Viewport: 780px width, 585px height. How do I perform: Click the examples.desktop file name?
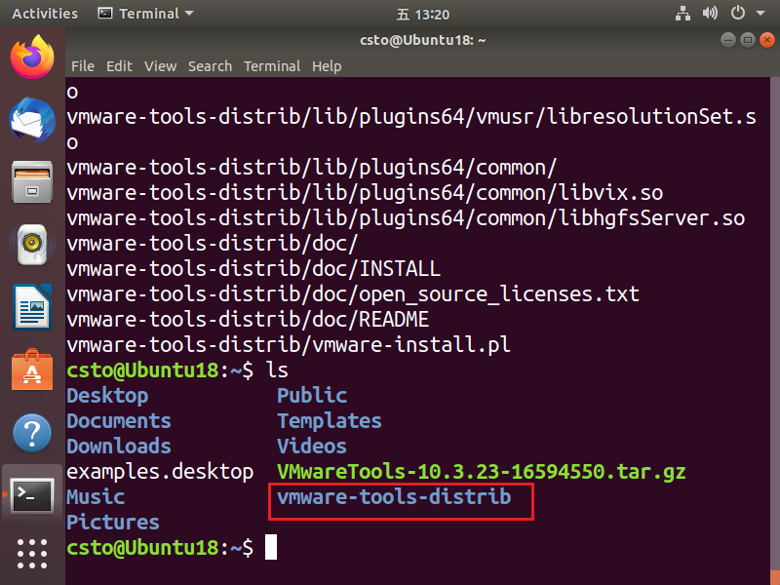tap(160, 472)
